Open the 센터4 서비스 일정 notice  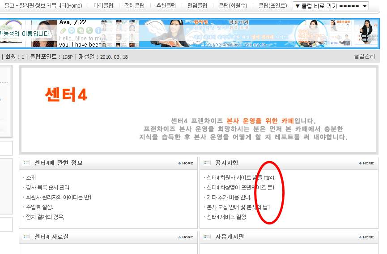coord(226,217)
